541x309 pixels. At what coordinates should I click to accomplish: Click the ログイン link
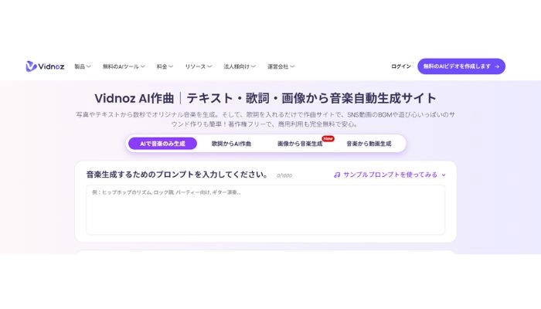pos(400,66)
